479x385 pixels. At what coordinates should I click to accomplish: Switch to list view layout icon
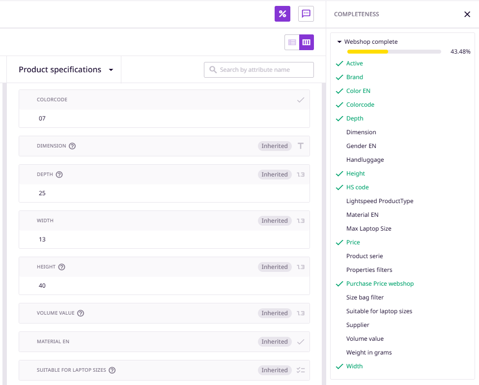click(x=292, y=42)
